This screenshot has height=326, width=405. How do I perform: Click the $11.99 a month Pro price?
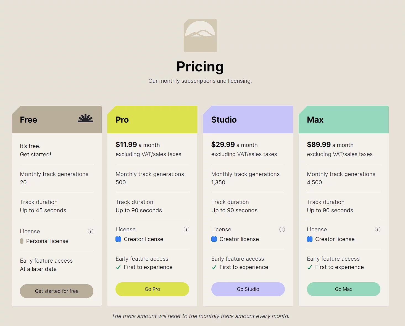[x=138, y=145]
